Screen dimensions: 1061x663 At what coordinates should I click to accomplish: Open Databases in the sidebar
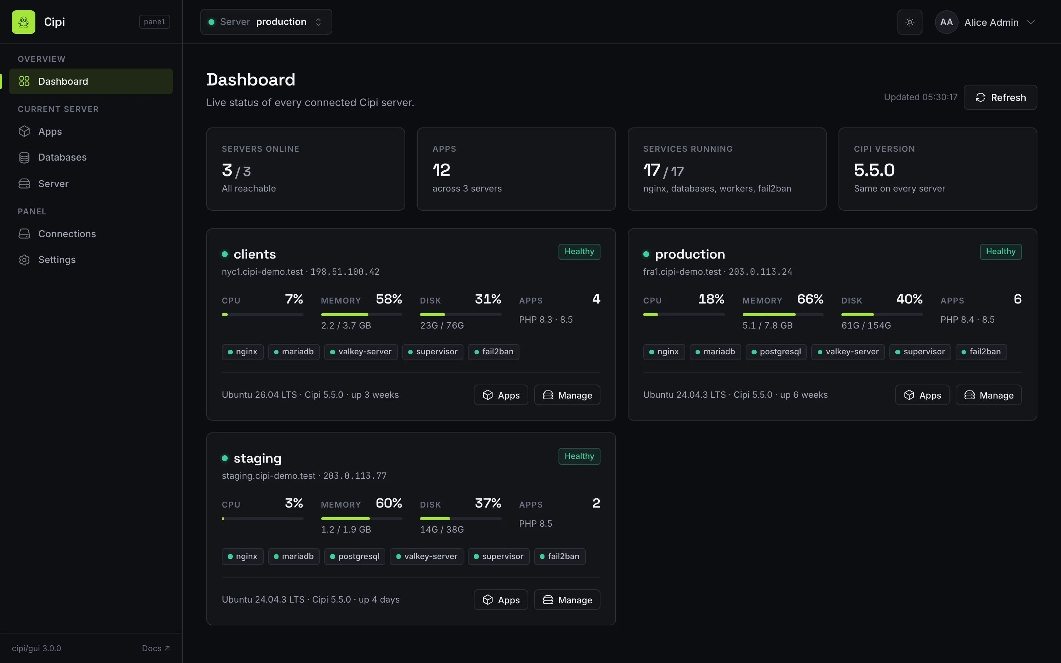(x=91, y=157)
